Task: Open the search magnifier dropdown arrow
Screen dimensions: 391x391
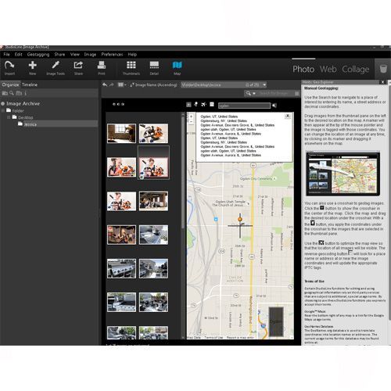Action: [x=254, y=93]
